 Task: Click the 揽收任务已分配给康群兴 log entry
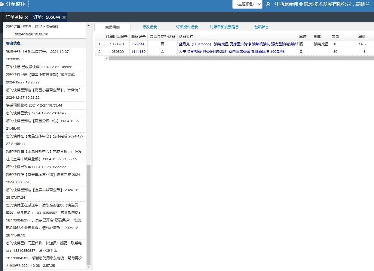pyautogui.click(x=44, y=56)
